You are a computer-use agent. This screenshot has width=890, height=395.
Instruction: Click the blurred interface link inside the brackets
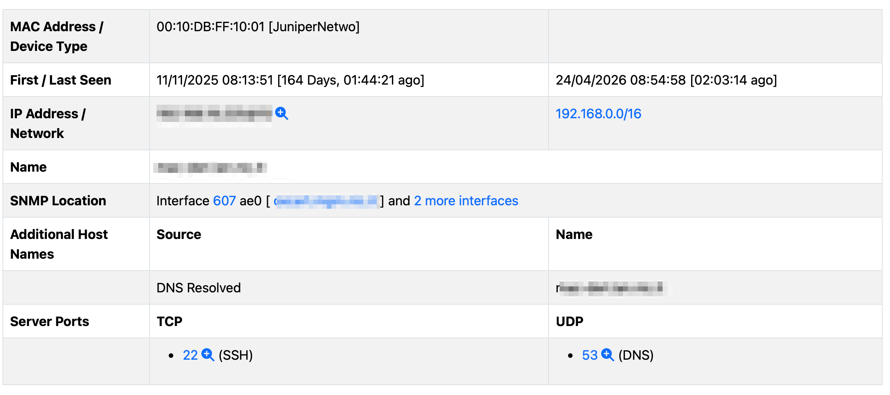[x=326, y=201]
